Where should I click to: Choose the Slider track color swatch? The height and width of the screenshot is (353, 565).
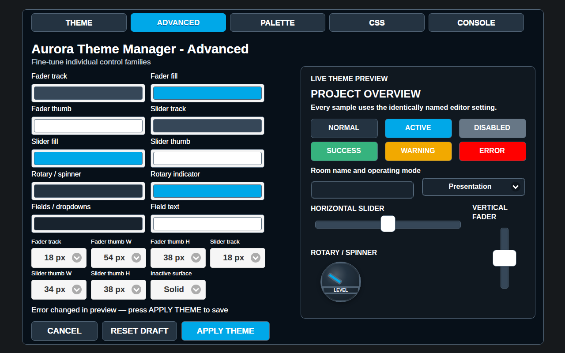(x=207, y=126)
